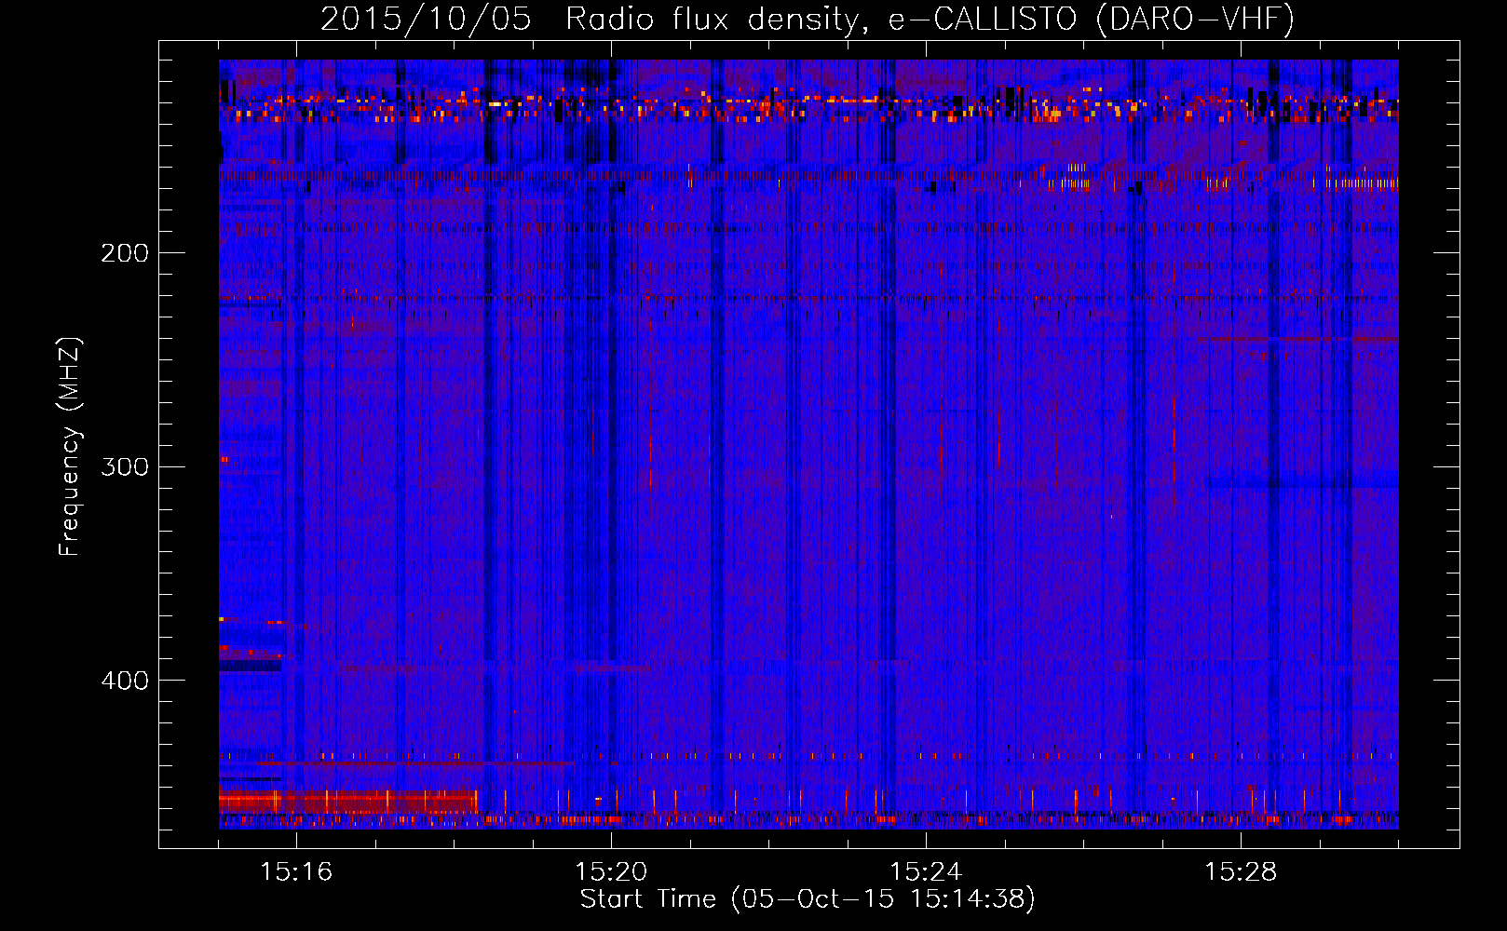Click the '(DARO-VHF)' station name in title
The height and width of the screenshot is (931, 1507).
[1195, 19]
